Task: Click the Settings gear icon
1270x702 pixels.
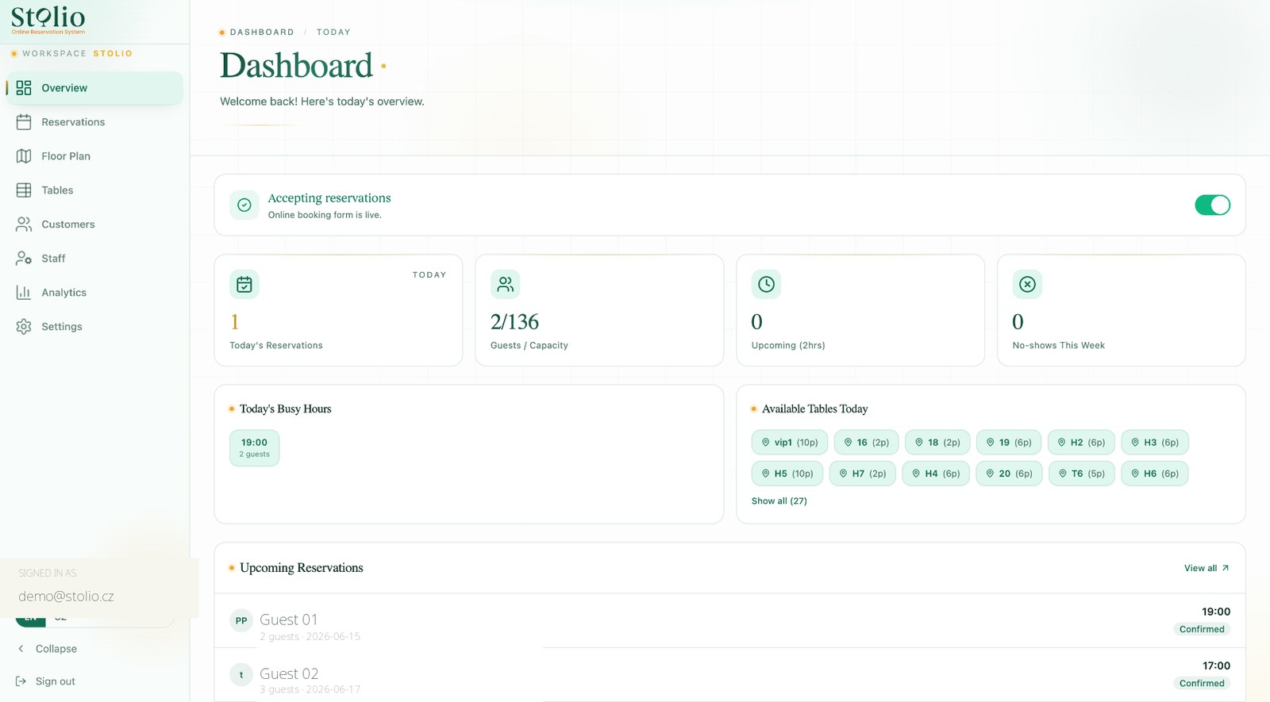Action: tap(24, 327)
